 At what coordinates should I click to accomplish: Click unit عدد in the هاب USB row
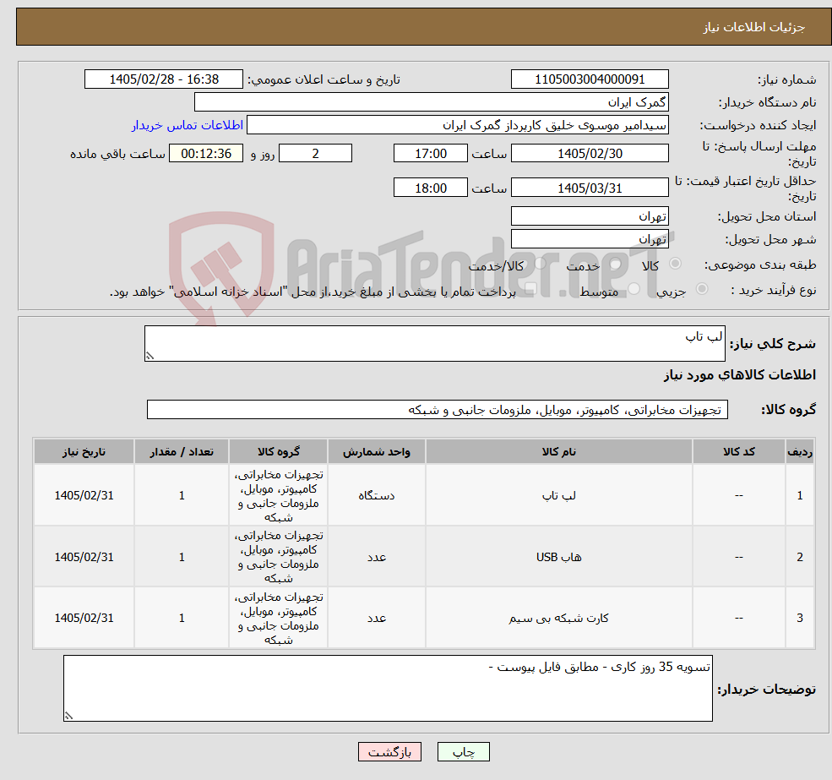[x=376, y=557]
